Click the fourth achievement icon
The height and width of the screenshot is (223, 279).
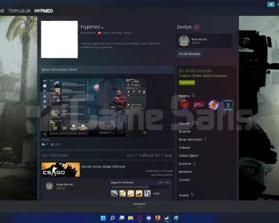(x=139, y=193)
